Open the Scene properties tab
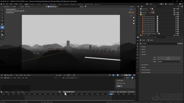Image resolution: width=184 pixels, height=103 pixels. click(x=137, y=52)
